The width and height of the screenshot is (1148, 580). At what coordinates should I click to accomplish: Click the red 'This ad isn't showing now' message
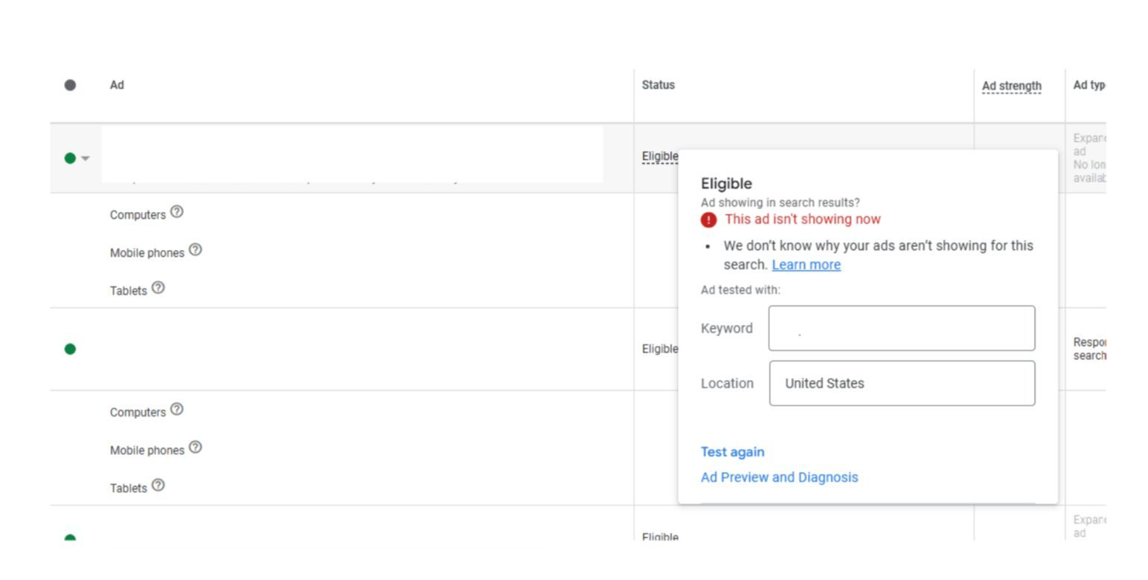[803, 219]
